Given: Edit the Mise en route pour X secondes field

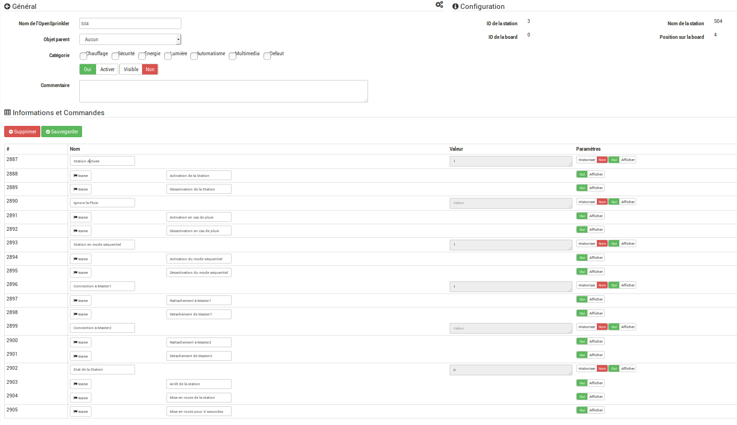Looking at the screenshot, I should pos(199,411).
